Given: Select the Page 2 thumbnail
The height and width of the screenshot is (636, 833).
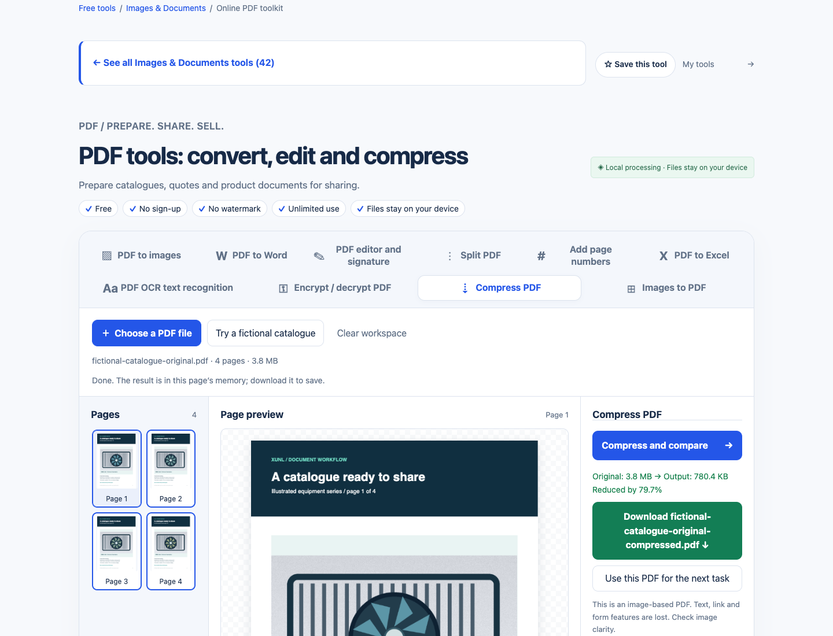Looking at the screenshot, I should tap(171, 468).
